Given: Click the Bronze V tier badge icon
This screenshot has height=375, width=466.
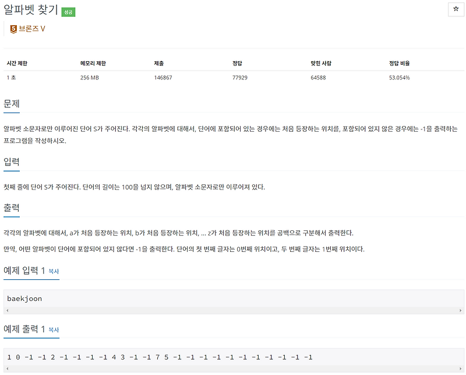Looking at the screenshot, I should (13, 29).
